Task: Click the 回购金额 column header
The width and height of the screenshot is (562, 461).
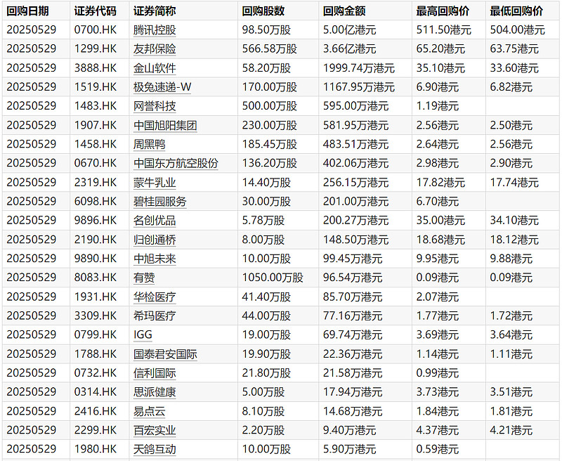Action: (x=344, y=11)
